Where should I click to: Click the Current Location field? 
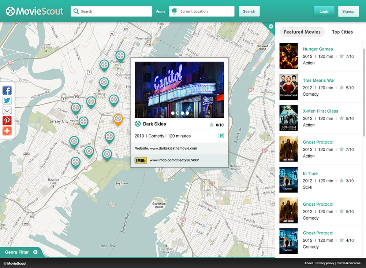[202, 11]
